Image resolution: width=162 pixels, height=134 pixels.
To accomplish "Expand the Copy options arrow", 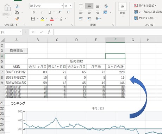I will (x=22, y=12).
